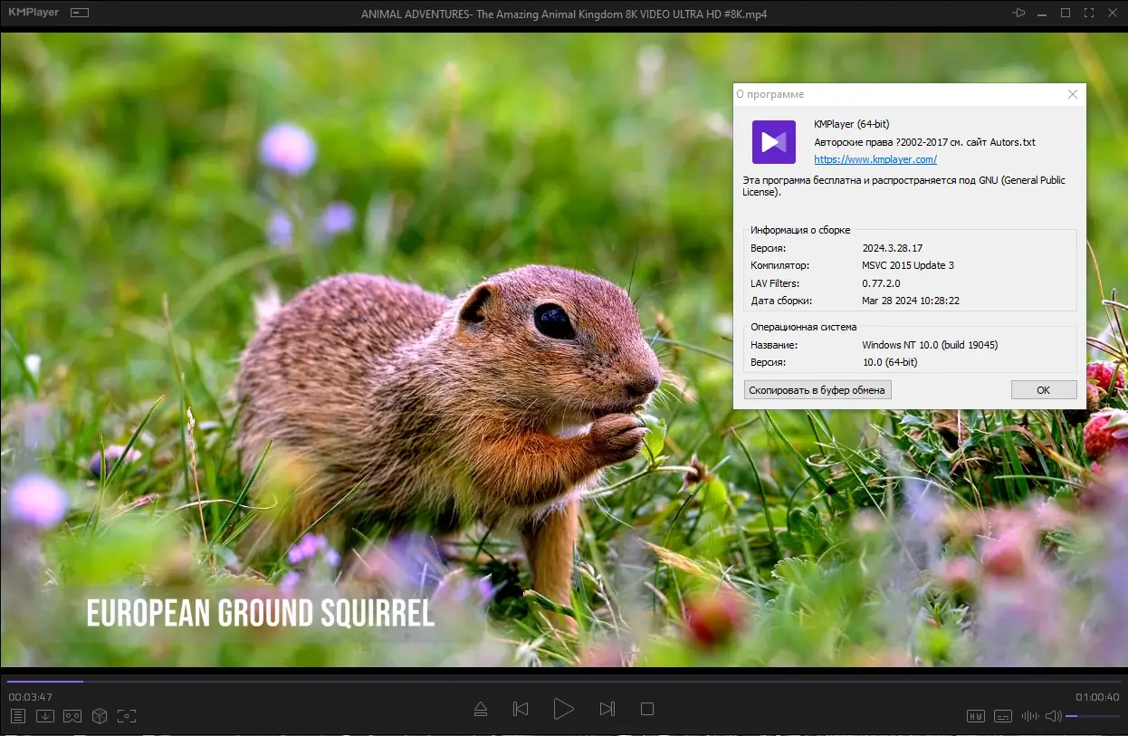Open the 3D cube settings icon
Image resolution: width=1128 pixels, height=736 pixels.
(100, 716)
